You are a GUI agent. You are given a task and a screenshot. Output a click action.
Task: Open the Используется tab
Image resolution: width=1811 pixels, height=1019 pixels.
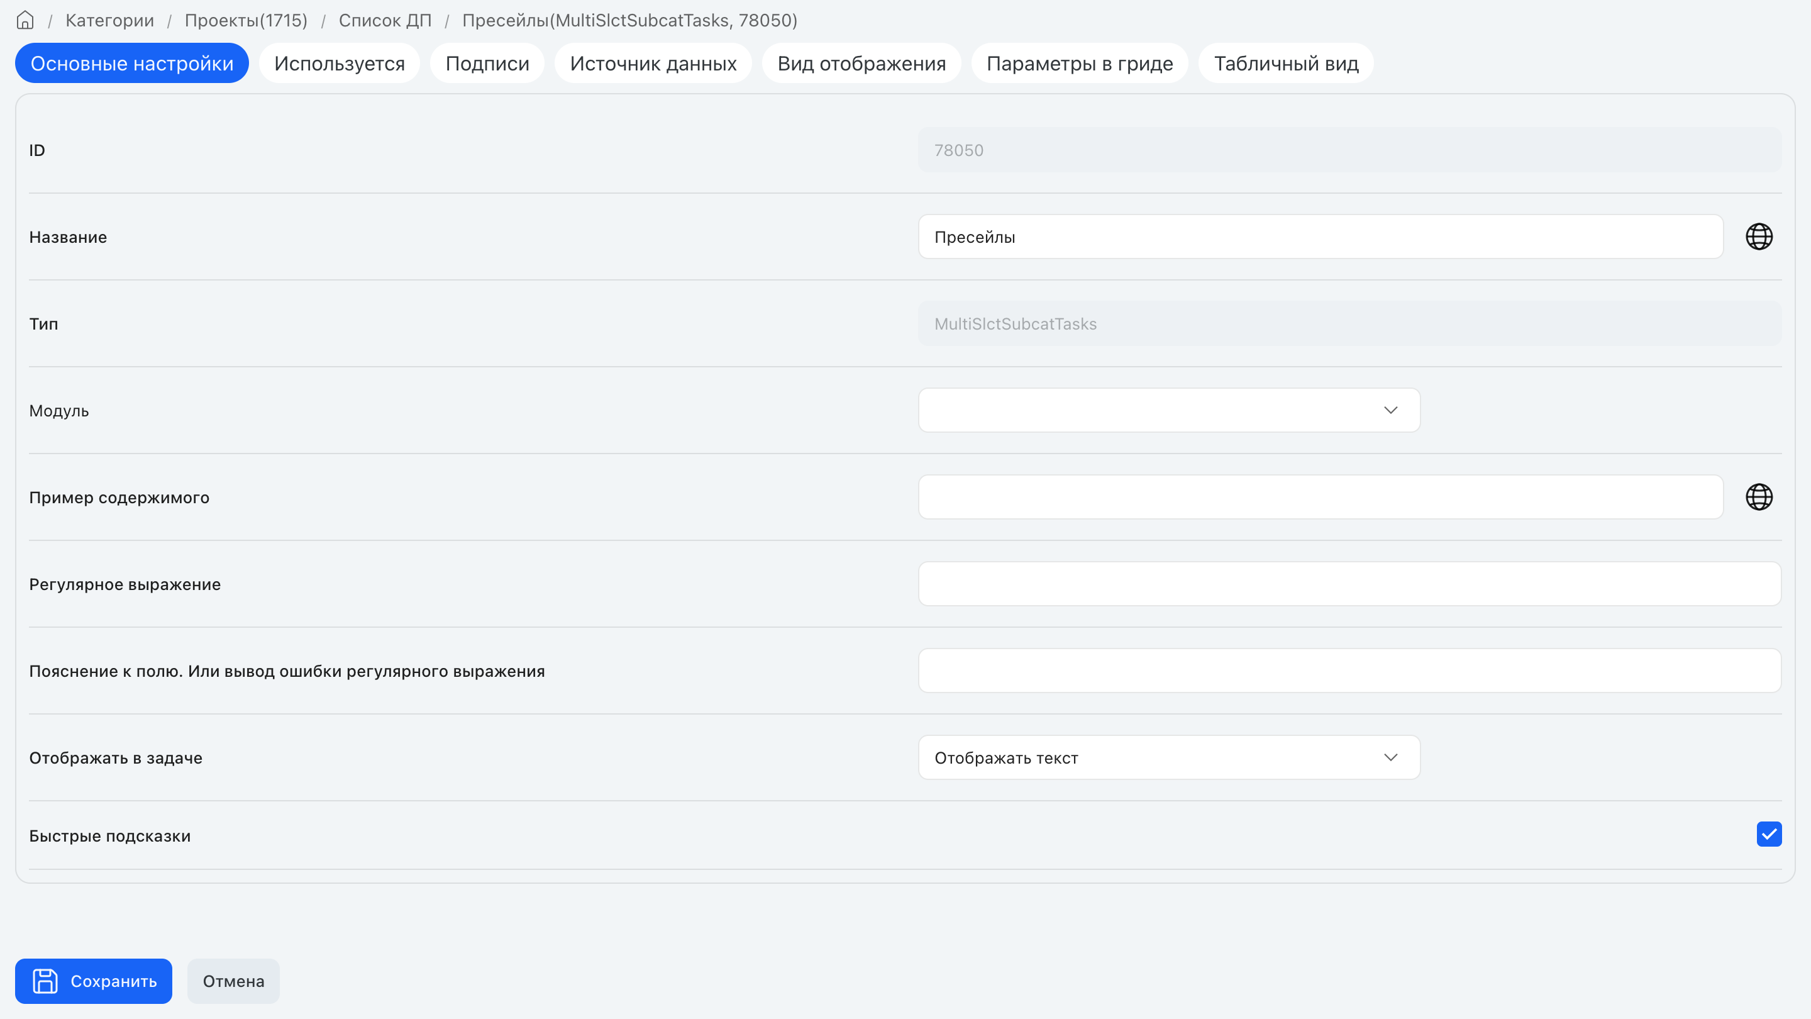pyautogui.click(x=340, y=64)
